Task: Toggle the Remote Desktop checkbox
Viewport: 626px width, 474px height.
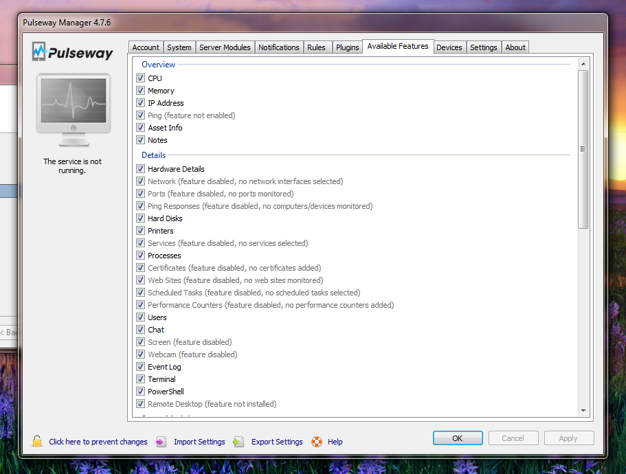Action: tap(140, 404)
